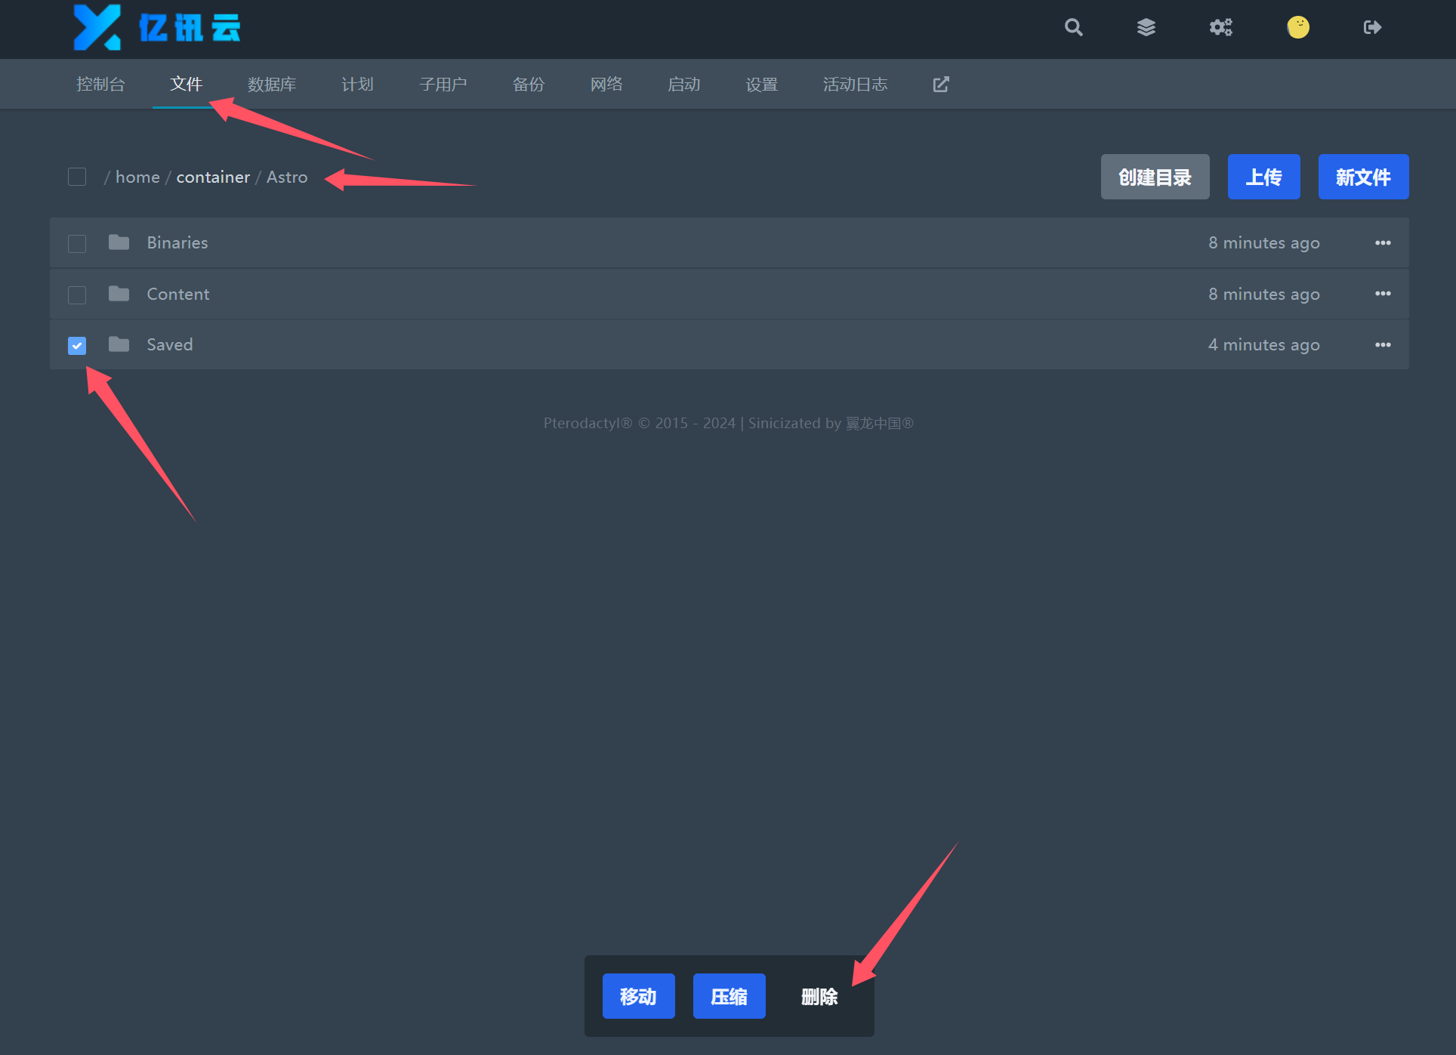Open the Content folder name
The height and width of the screenshot is (1055, 1456).
tap(178, 294)
